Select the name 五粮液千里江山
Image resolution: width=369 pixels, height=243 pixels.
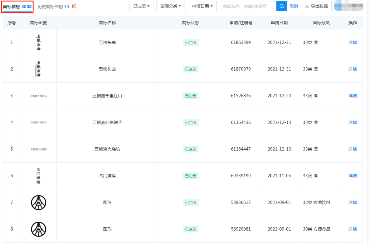(107, 96)
